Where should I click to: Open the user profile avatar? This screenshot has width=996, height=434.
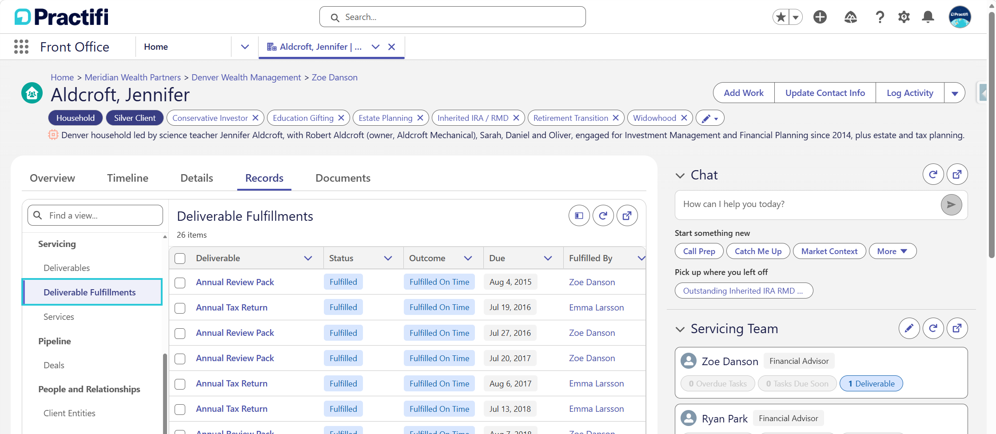click(x=960, y=17)
